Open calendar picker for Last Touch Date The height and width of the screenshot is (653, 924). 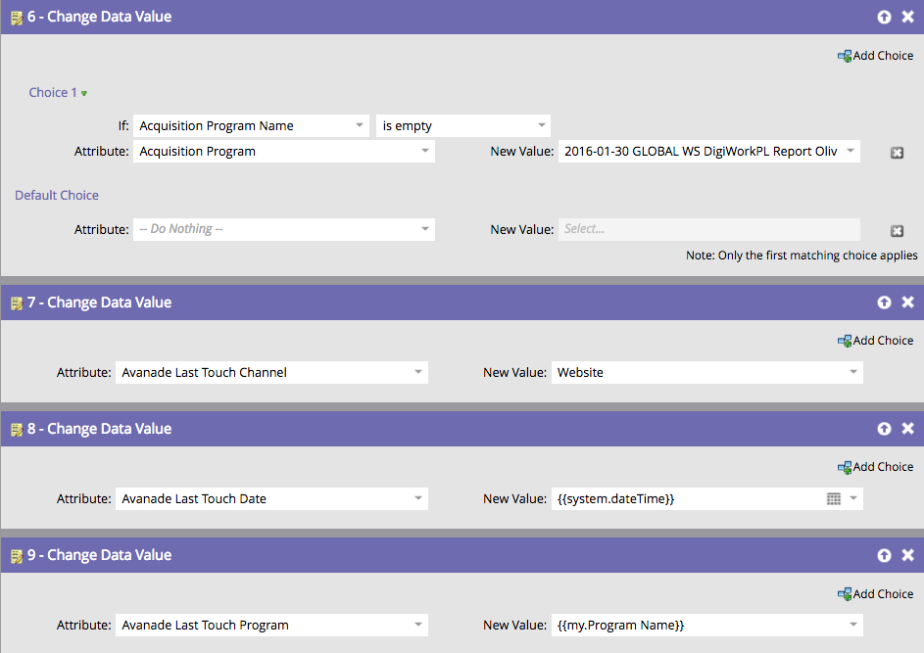[834, 498]
